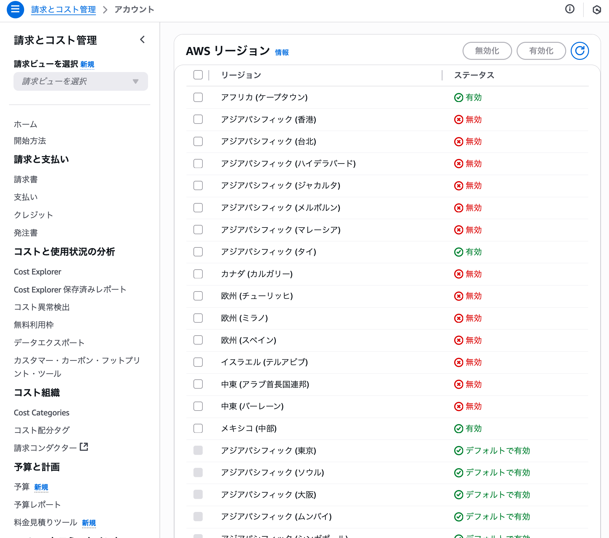Click the 有効化 button

coord(541,51)
